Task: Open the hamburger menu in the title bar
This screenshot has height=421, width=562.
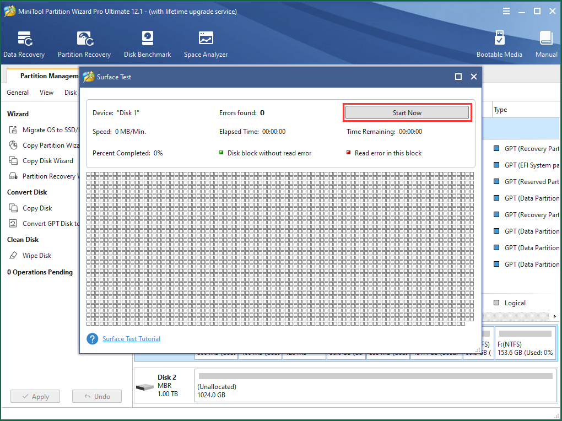Action: (x=506, y=11)
